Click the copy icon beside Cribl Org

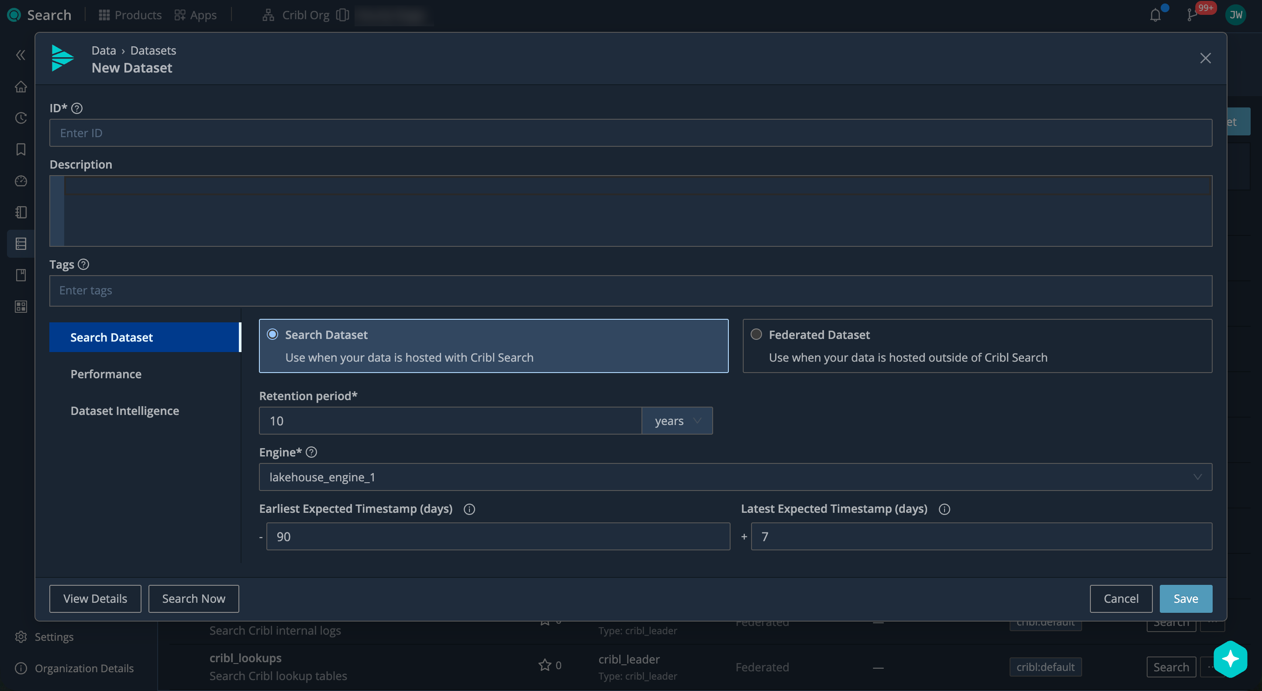[342, 15]
